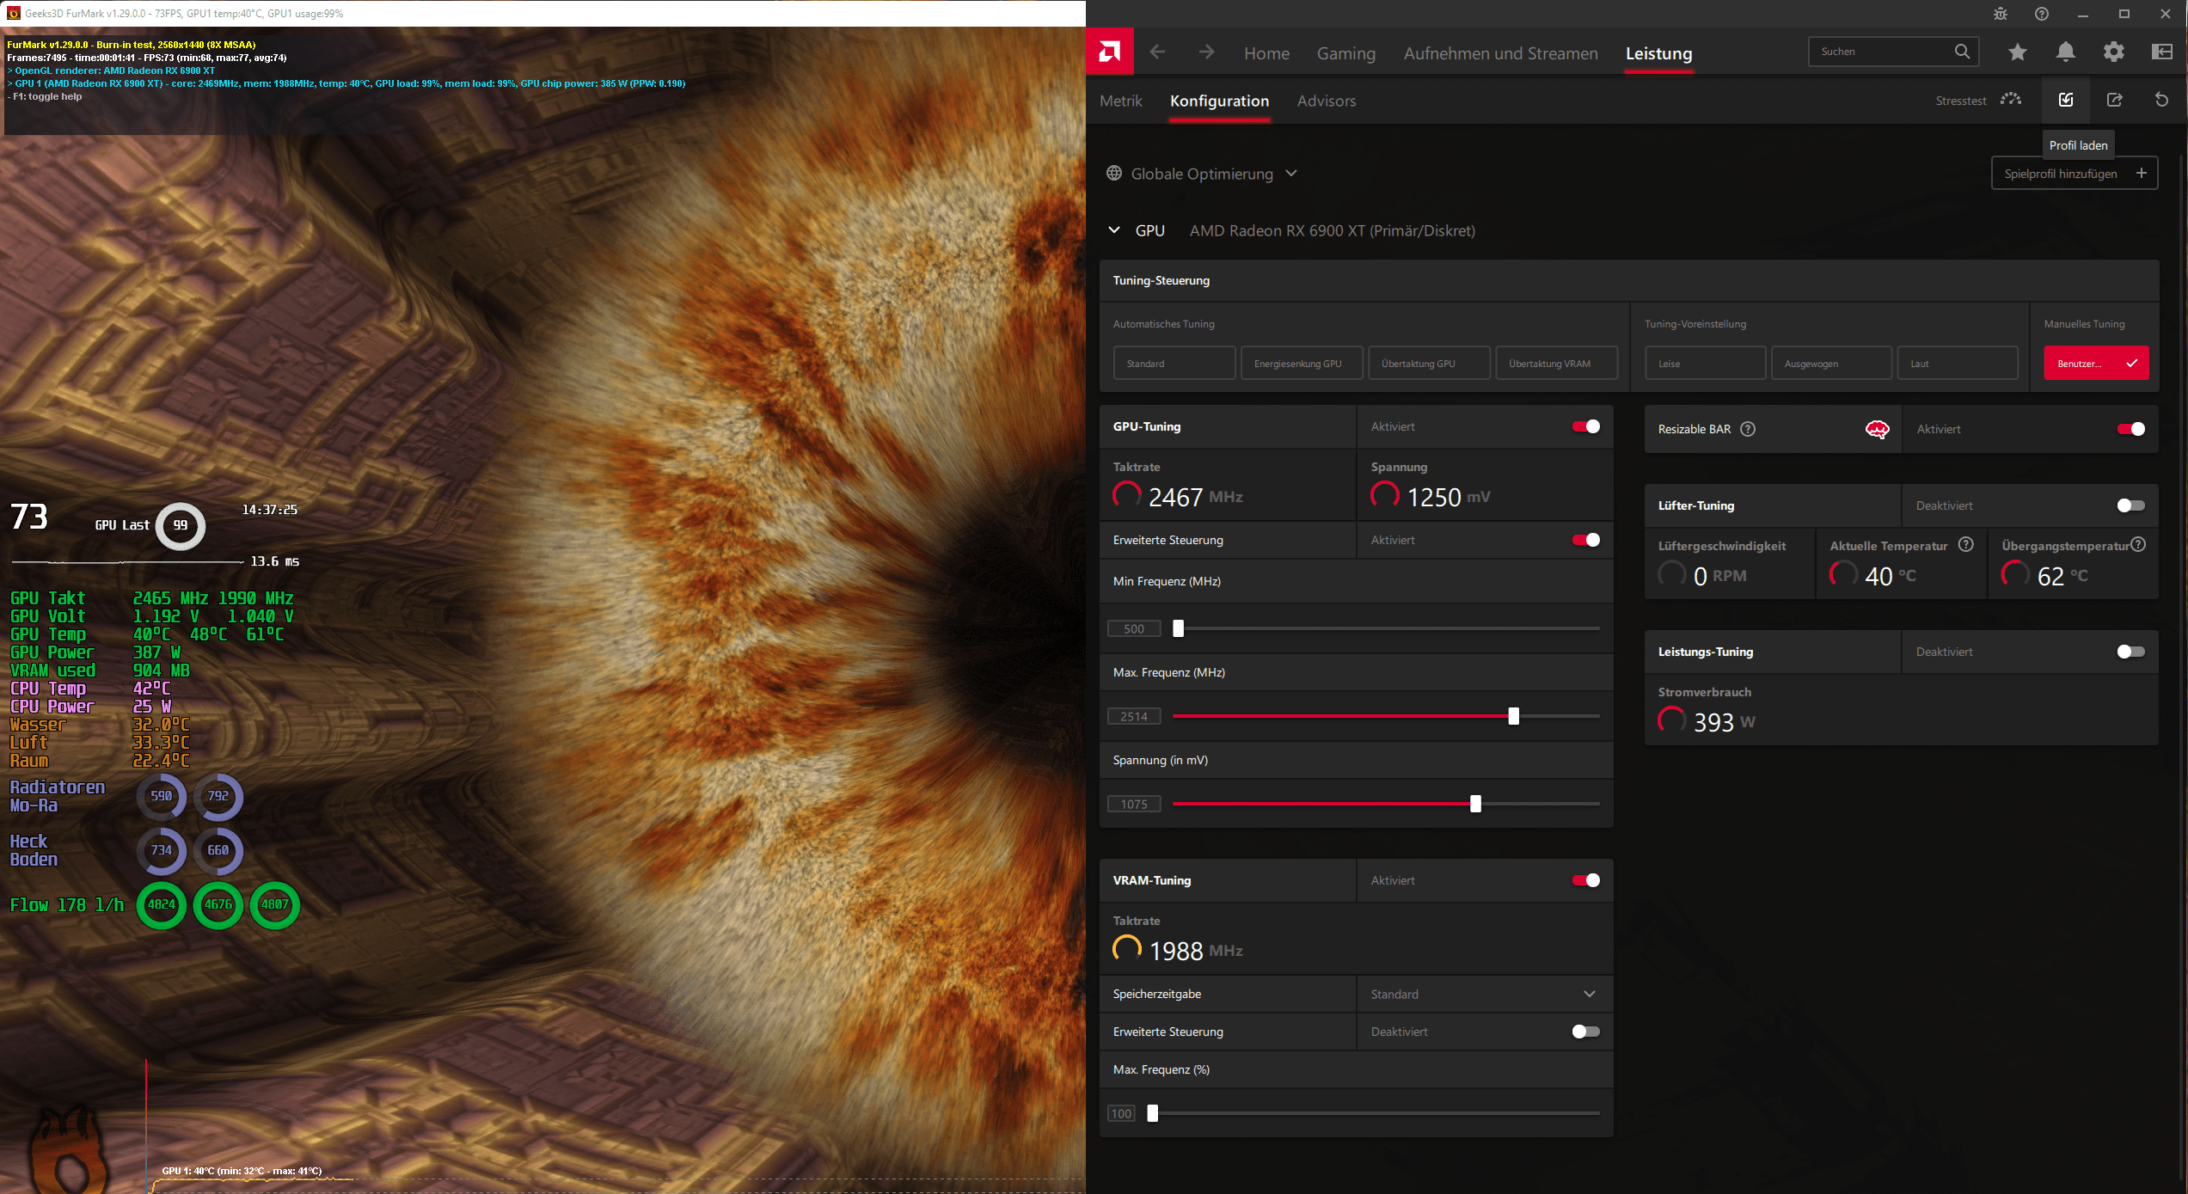
Task: Click the plus icon on Spielprofil hinzufügen
Action: click(2142, 173)
